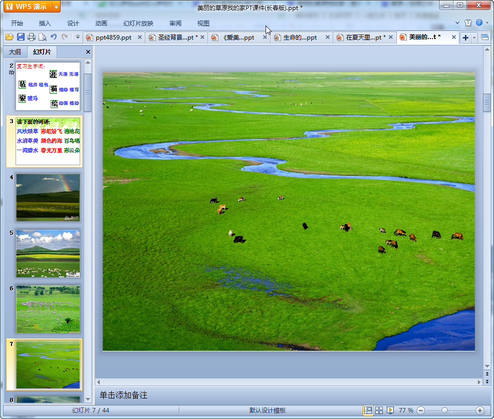Click the Redo arrow icon
This screenshot has width=494, height=419.
[65, 37]
